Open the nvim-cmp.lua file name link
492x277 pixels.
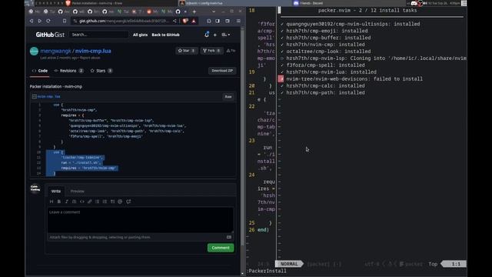48,97
